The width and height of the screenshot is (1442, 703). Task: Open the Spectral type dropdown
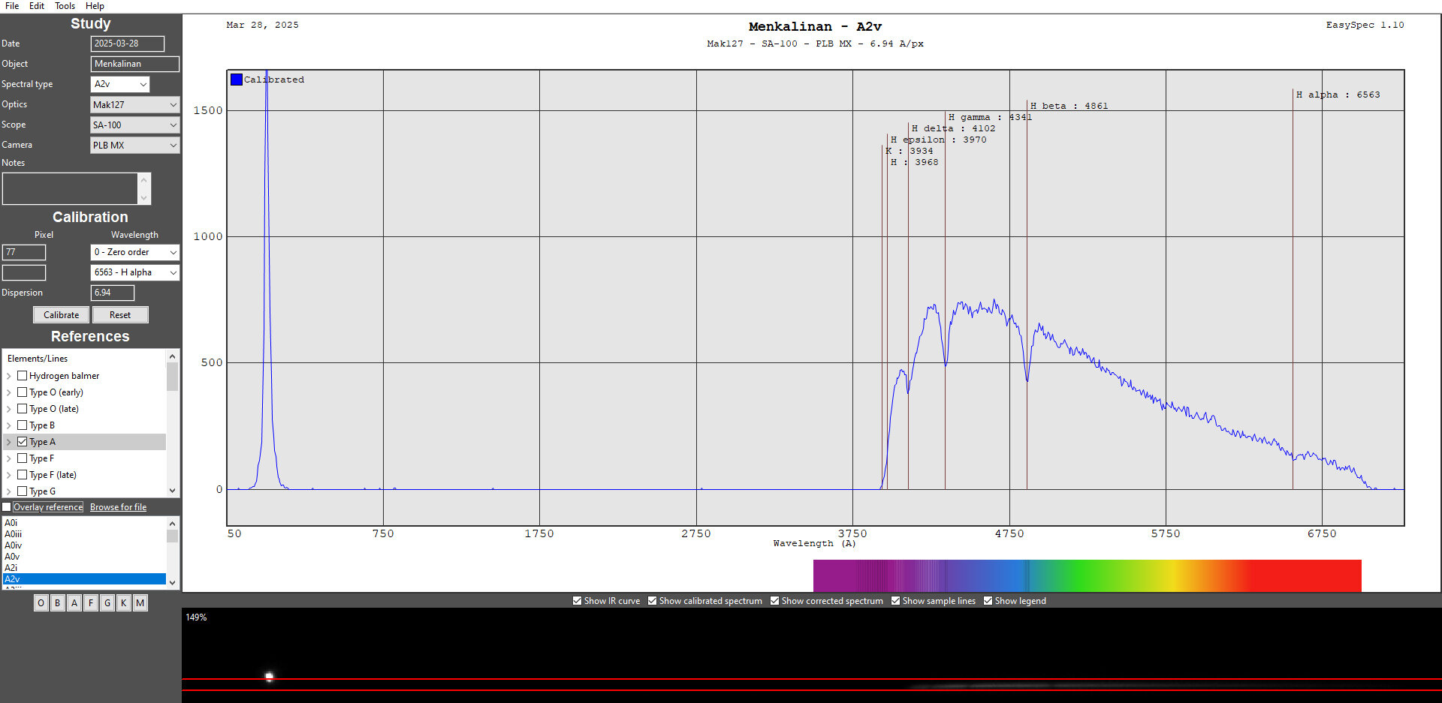click(x=120, y=84)
